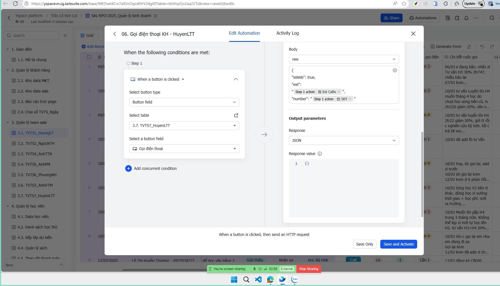500x286 pixels.
Task: Go back from the automation editor
Action: [114, 34]
